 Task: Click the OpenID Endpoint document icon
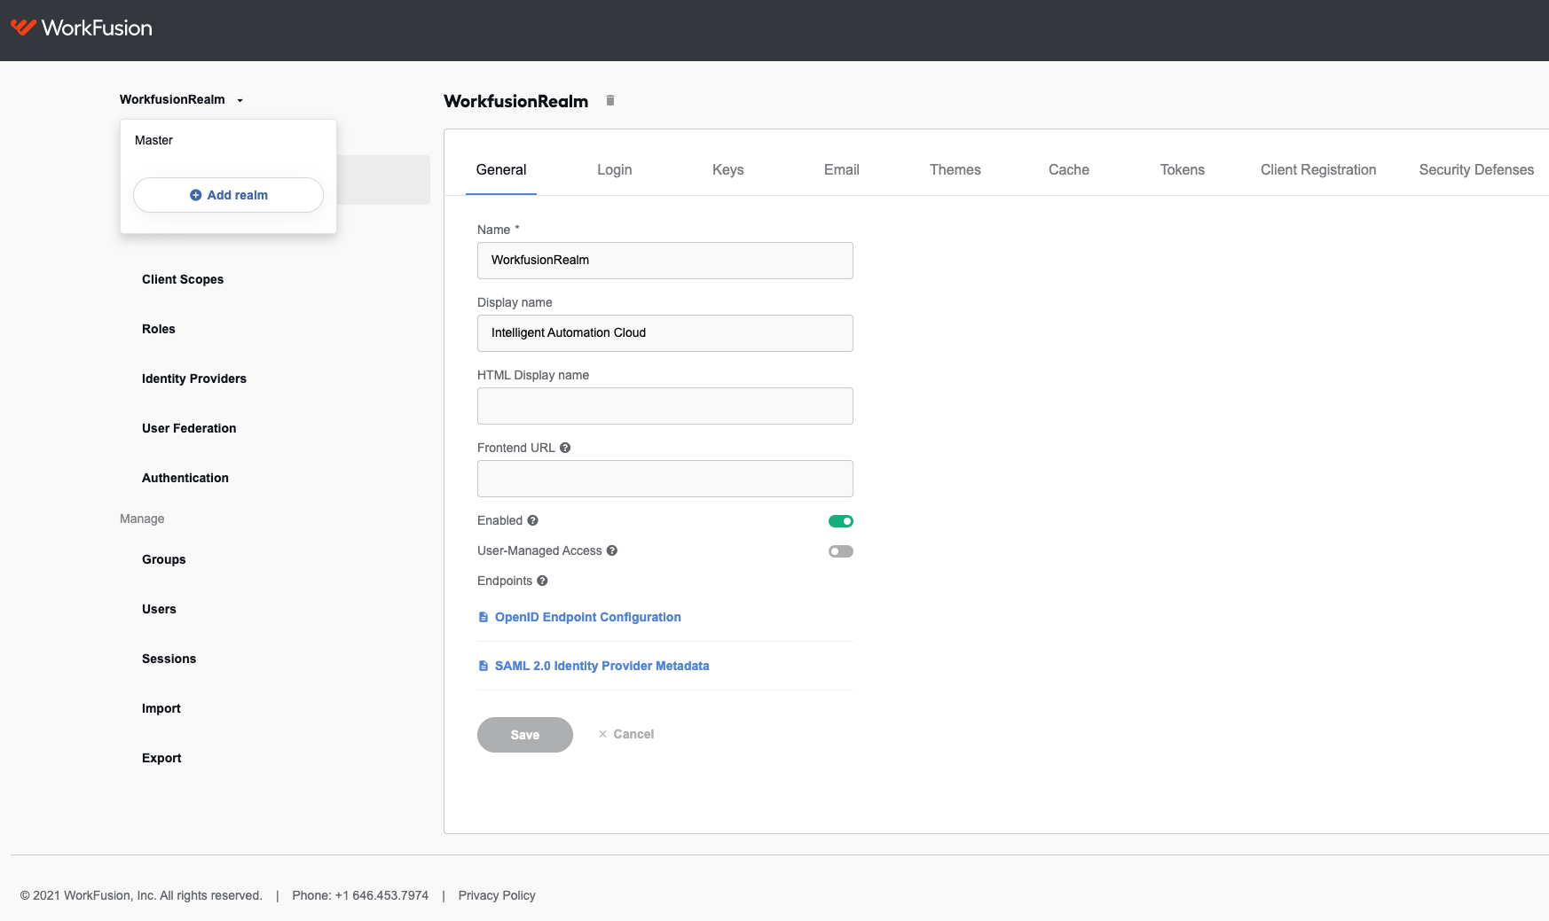click(484, 617)
